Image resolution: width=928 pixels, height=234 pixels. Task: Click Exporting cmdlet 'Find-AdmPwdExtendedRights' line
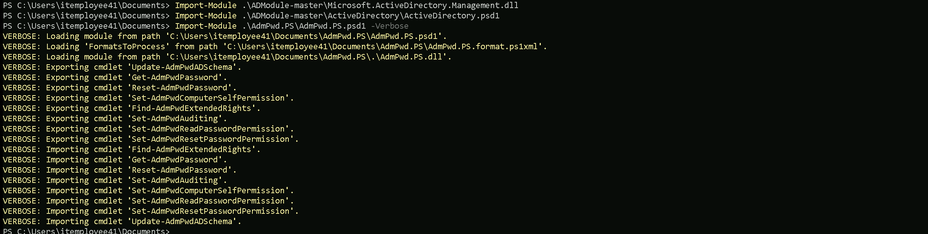(x=132, y=108)
